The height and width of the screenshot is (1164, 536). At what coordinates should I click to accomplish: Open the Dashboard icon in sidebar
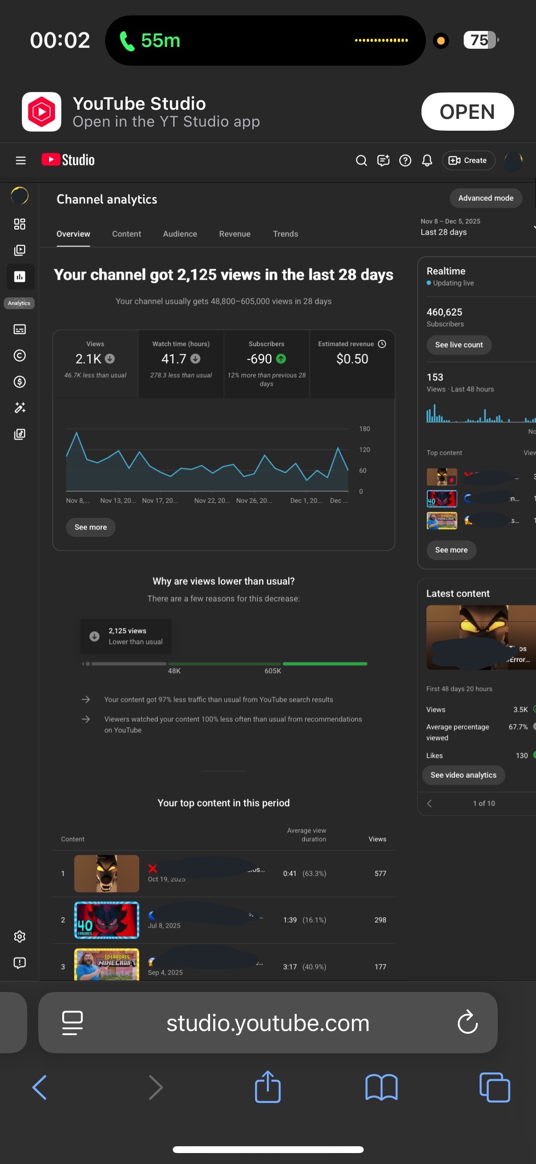click(20, 224)
